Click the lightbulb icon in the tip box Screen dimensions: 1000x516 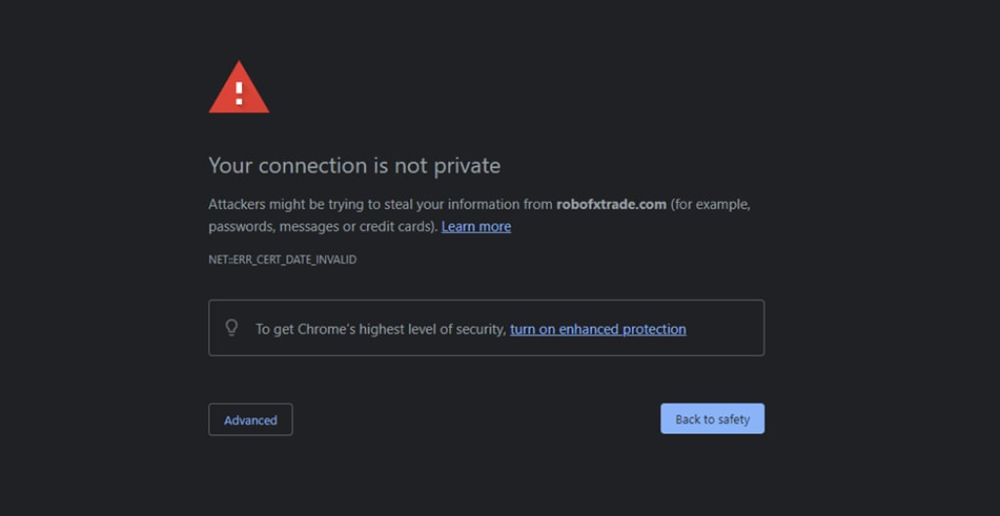click(x=231, y=328)
